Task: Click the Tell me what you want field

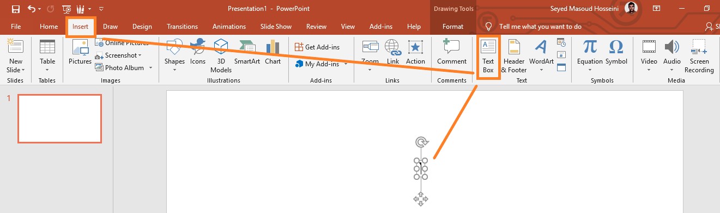Action: [x=540, y=27]
